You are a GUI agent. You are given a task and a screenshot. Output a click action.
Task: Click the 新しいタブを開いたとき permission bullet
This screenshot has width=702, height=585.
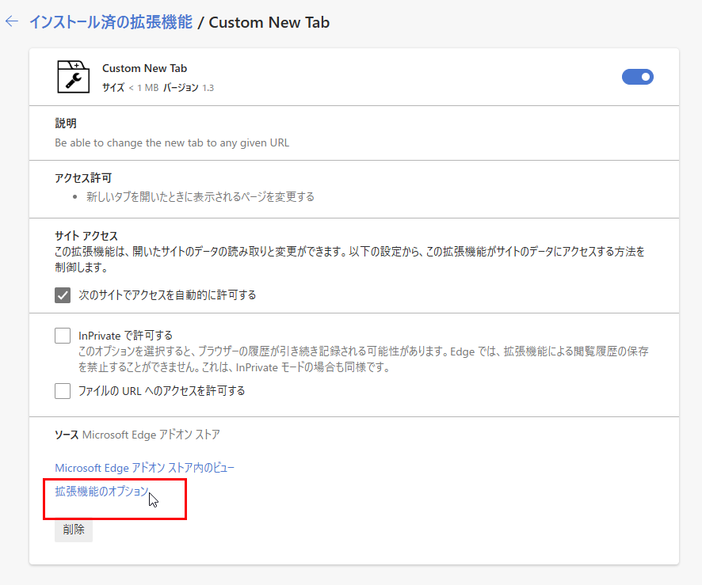[200, 197]
